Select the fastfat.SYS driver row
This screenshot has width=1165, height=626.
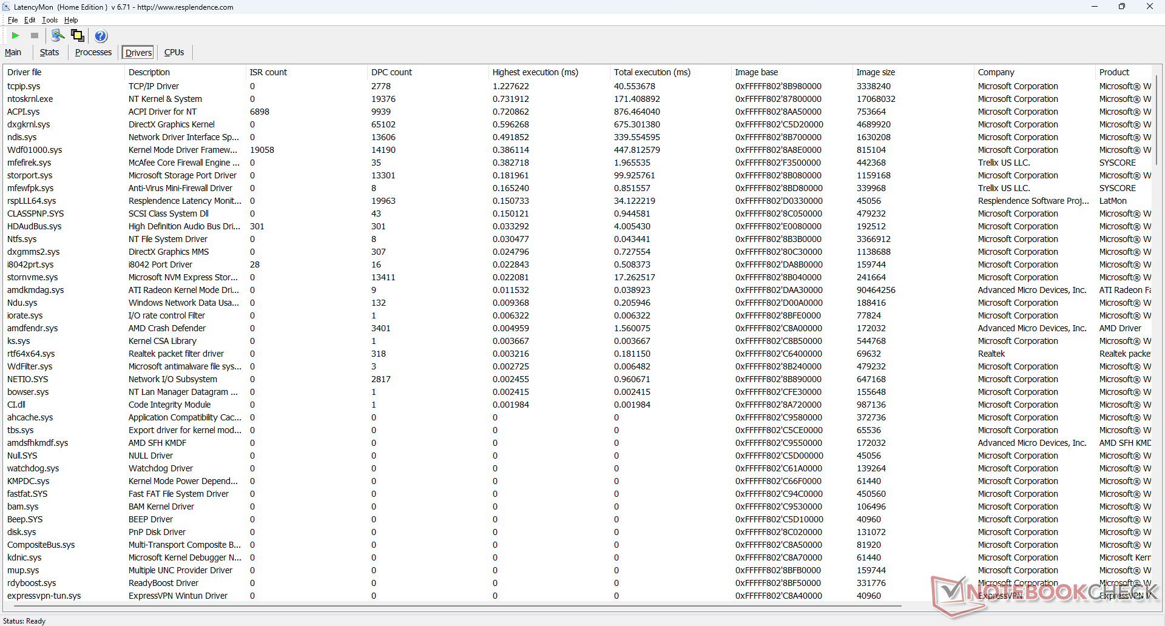pos(578,494)
